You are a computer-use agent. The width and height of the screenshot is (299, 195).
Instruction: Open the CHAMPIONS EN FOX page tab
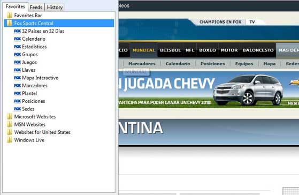220,22
